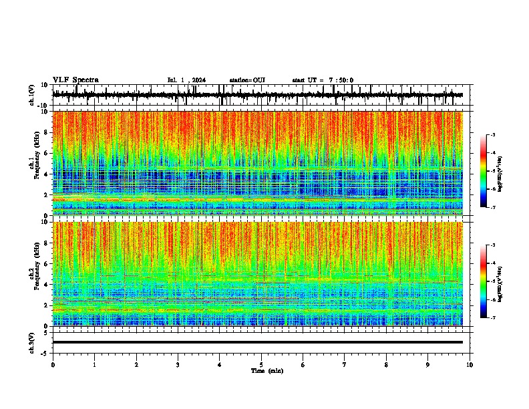Click the "6" kHz tick on ch.2 spectrogram

[46, 263]
